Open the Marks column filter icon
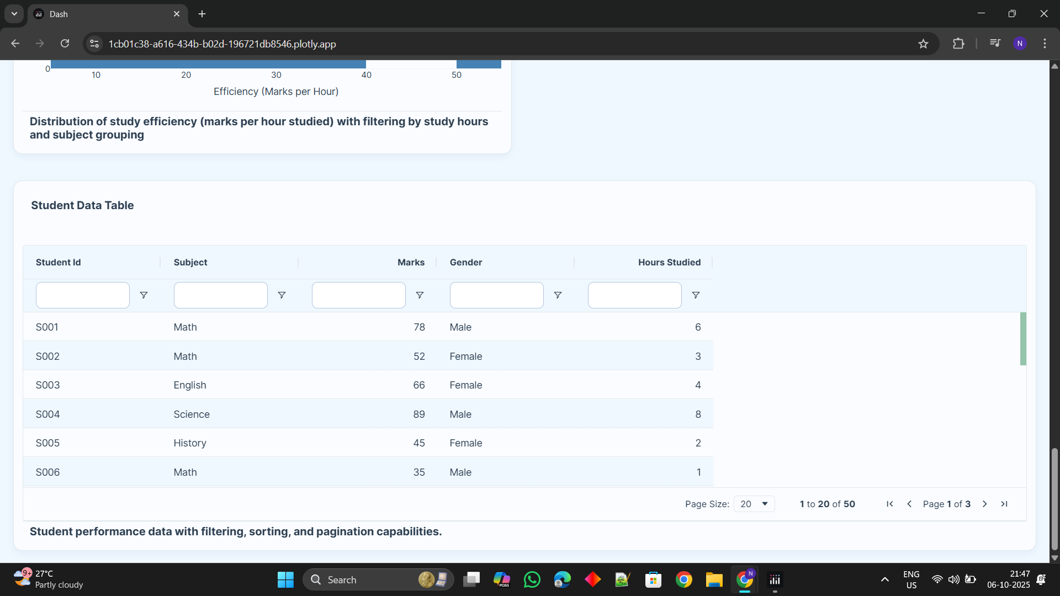Image resolution: width=1060 pixels, height=596 pixels. click(x=420, y=295)
